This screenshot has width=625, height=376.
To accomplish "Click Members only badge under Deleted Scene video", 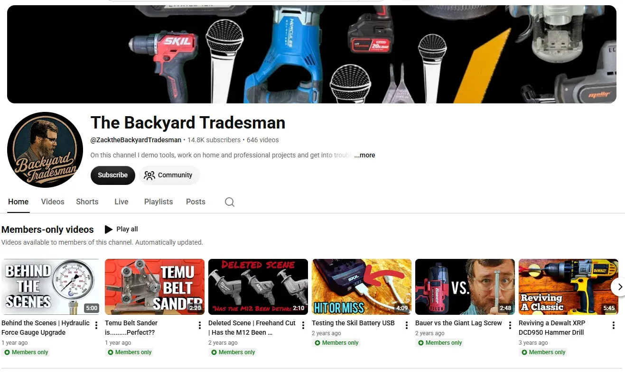I will click(x=233, y=352).
